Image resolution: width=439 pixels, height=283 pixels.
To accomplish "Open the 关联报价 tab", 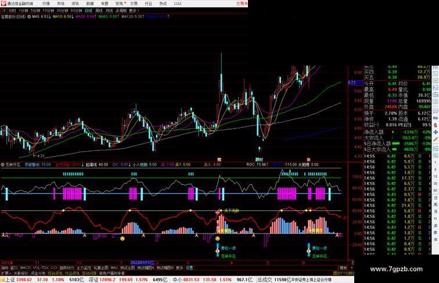I will [21, 273].
